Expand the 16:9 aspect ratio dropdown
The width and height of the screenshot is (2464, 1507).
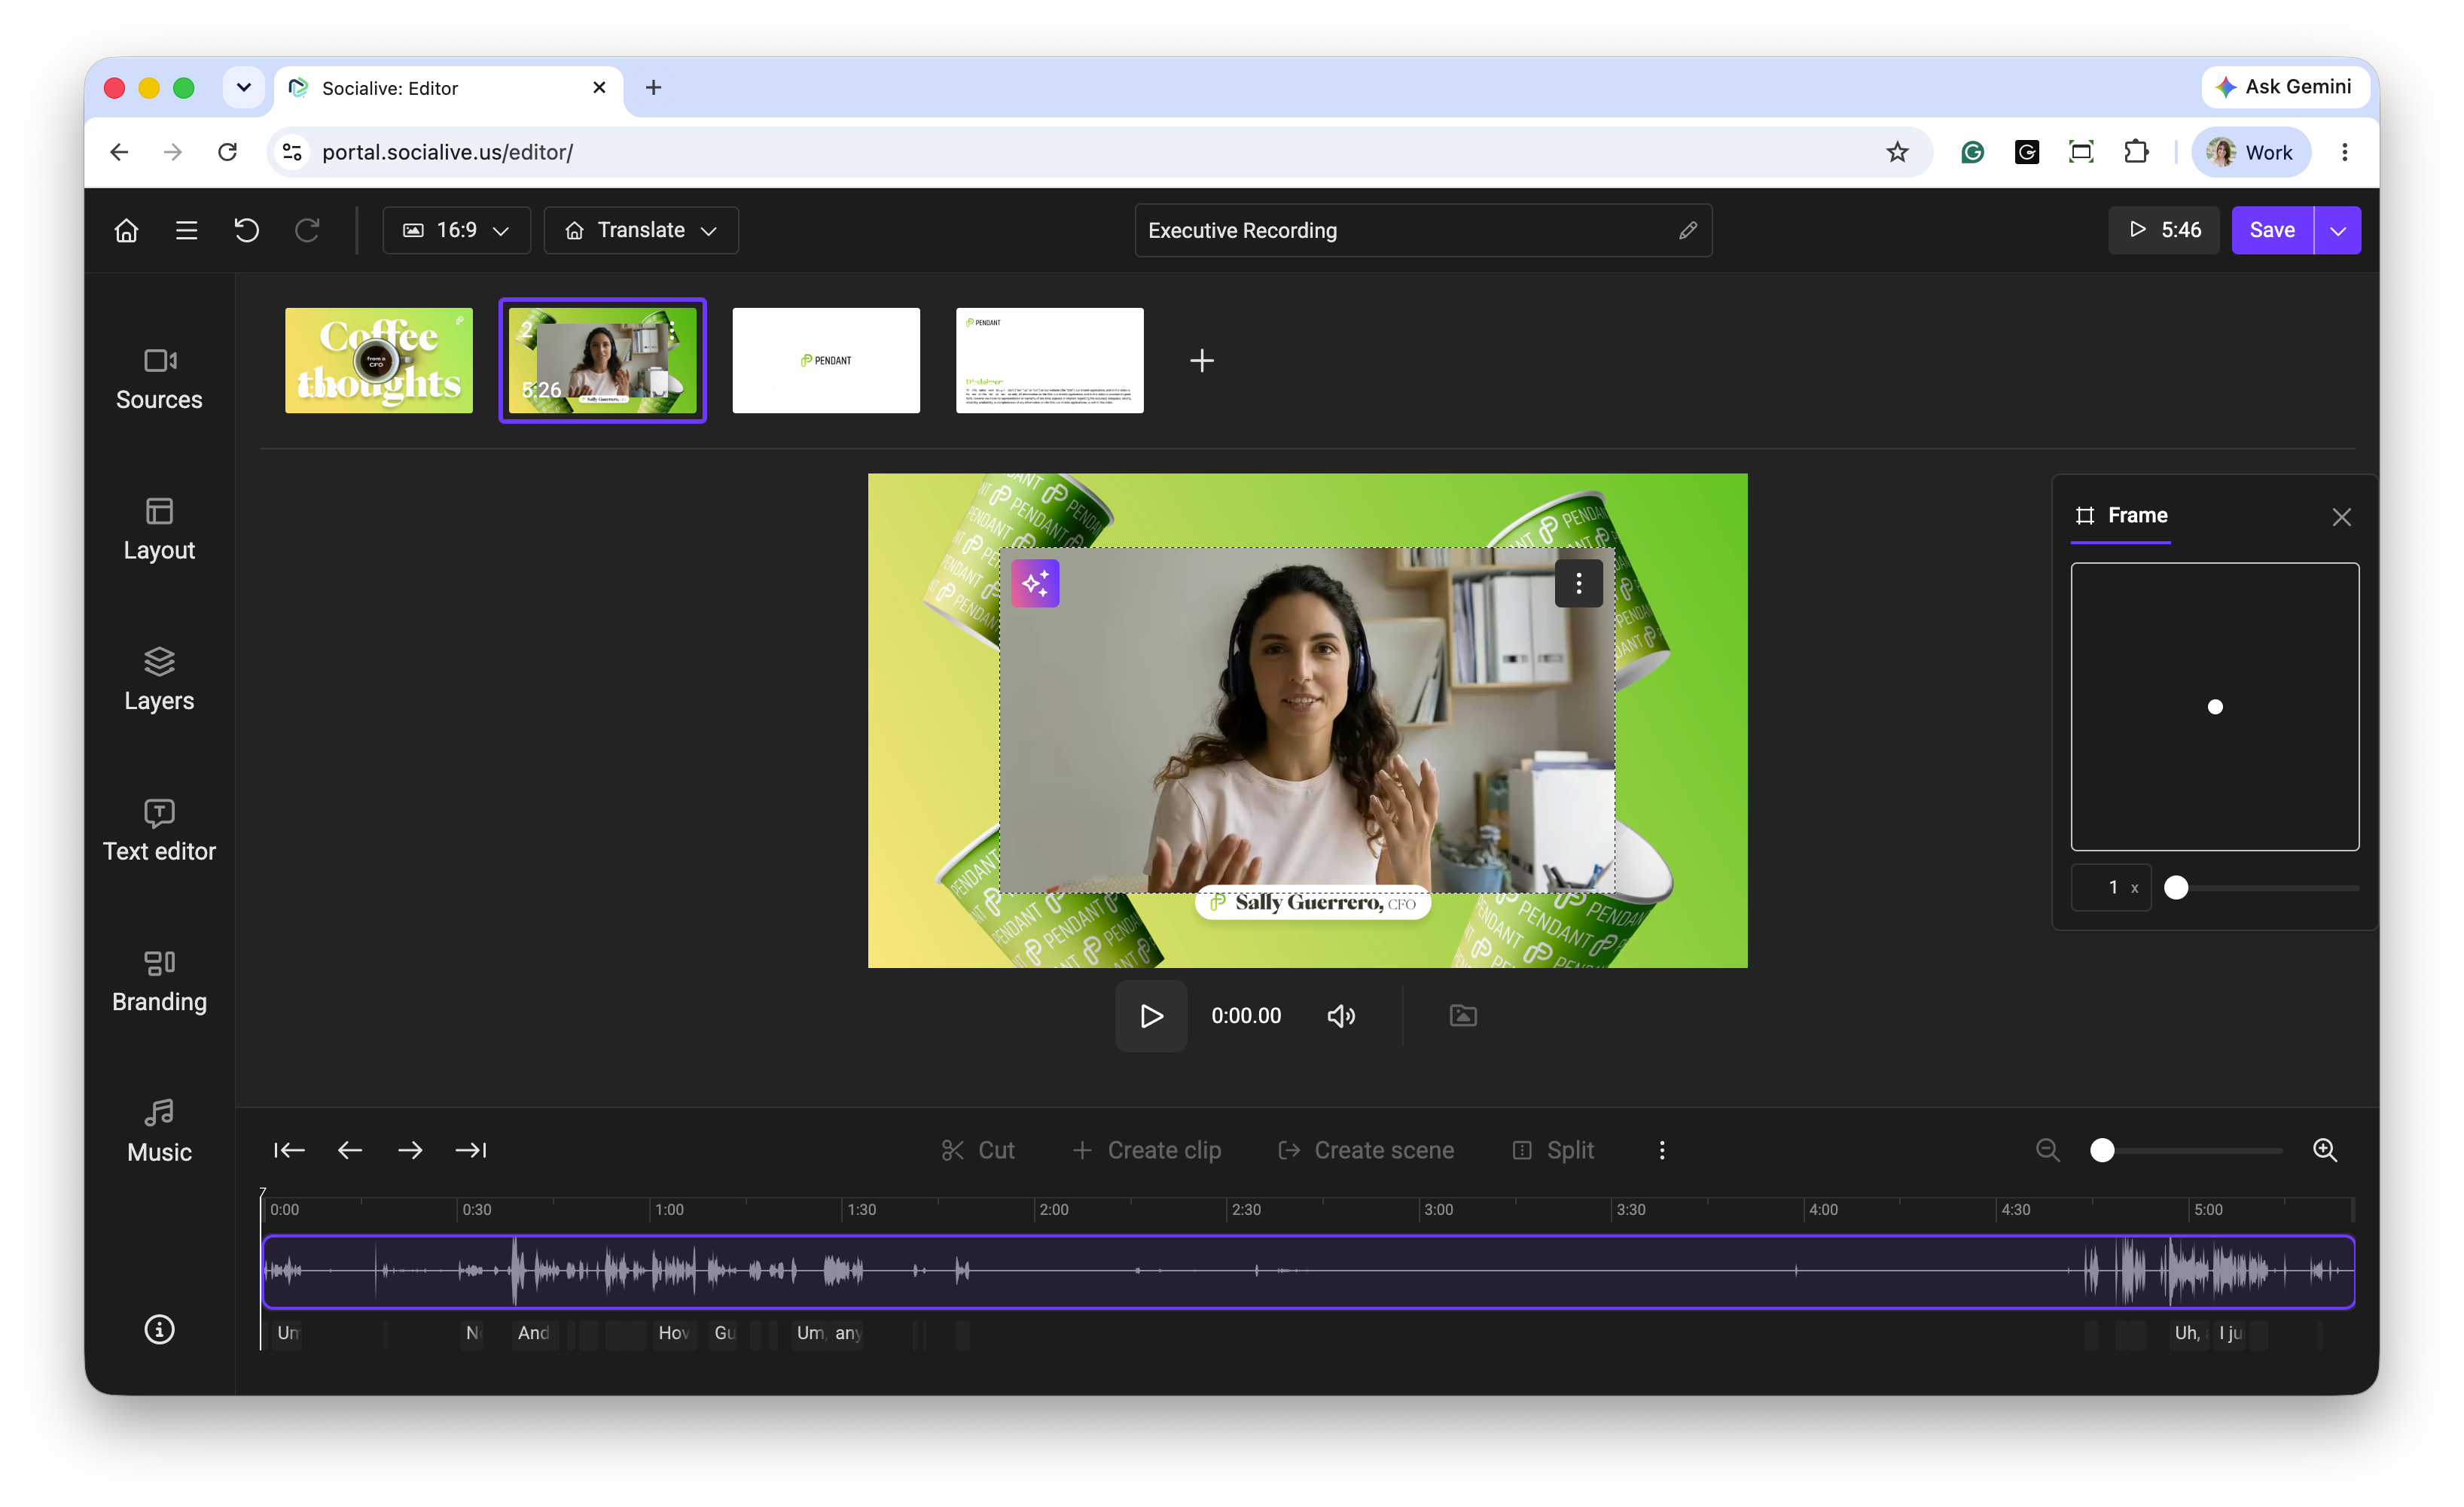coord(456,231)
